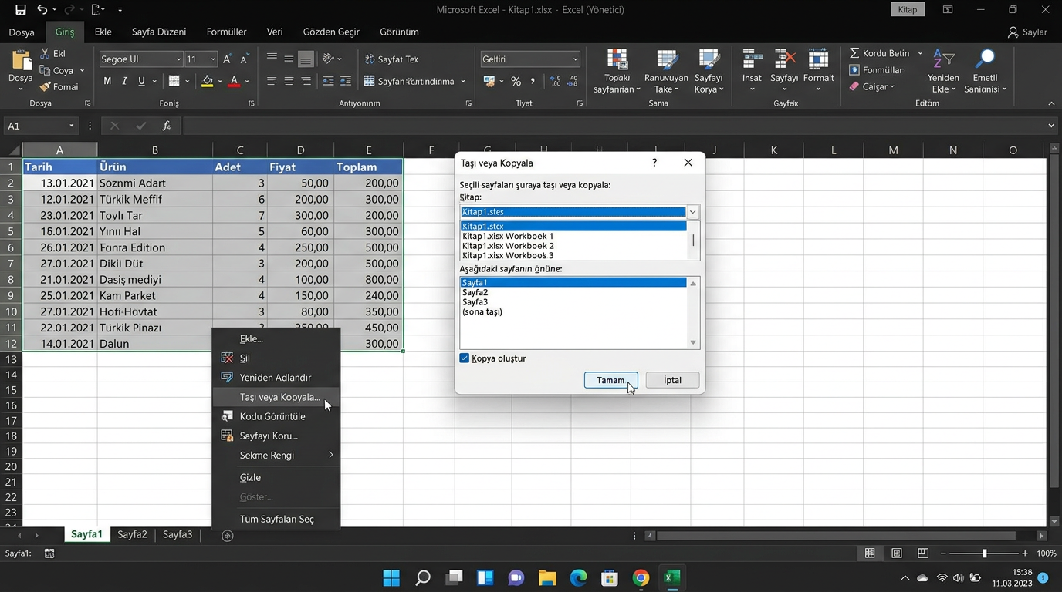Screen dimensions: 1062x592
Task: Uncheck the Kopya oluştur checkbox
Action: pos(465,358)
